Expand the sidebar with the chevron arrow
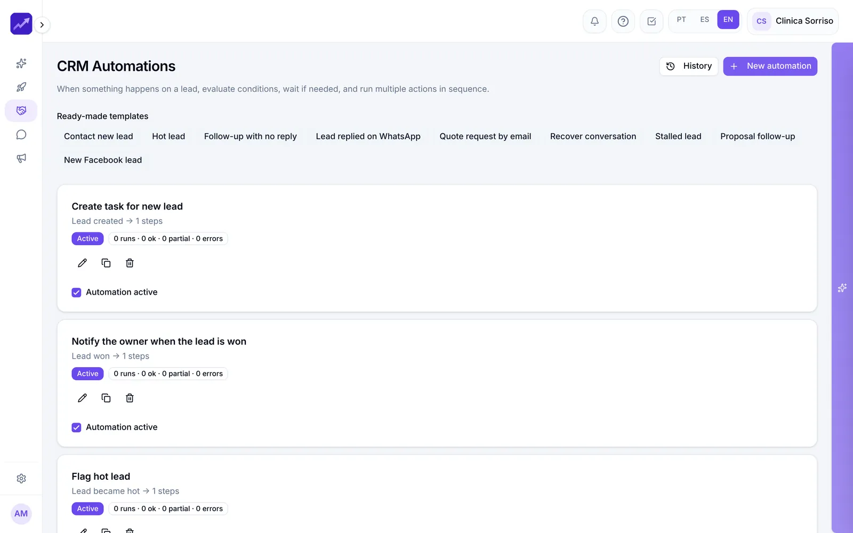The height and width of the screenshot is (533, 853). click(x=42, y=25)
